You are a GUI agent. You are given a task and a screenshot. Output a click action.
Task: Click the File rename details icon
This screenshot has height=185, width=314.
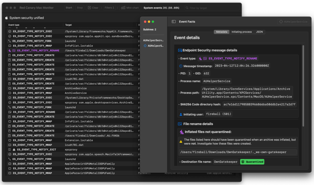tap(180, 124)
